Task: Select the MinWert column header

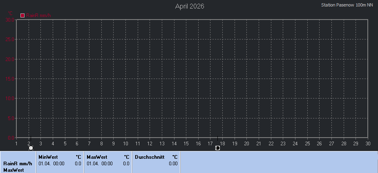Action: (48, 157)
